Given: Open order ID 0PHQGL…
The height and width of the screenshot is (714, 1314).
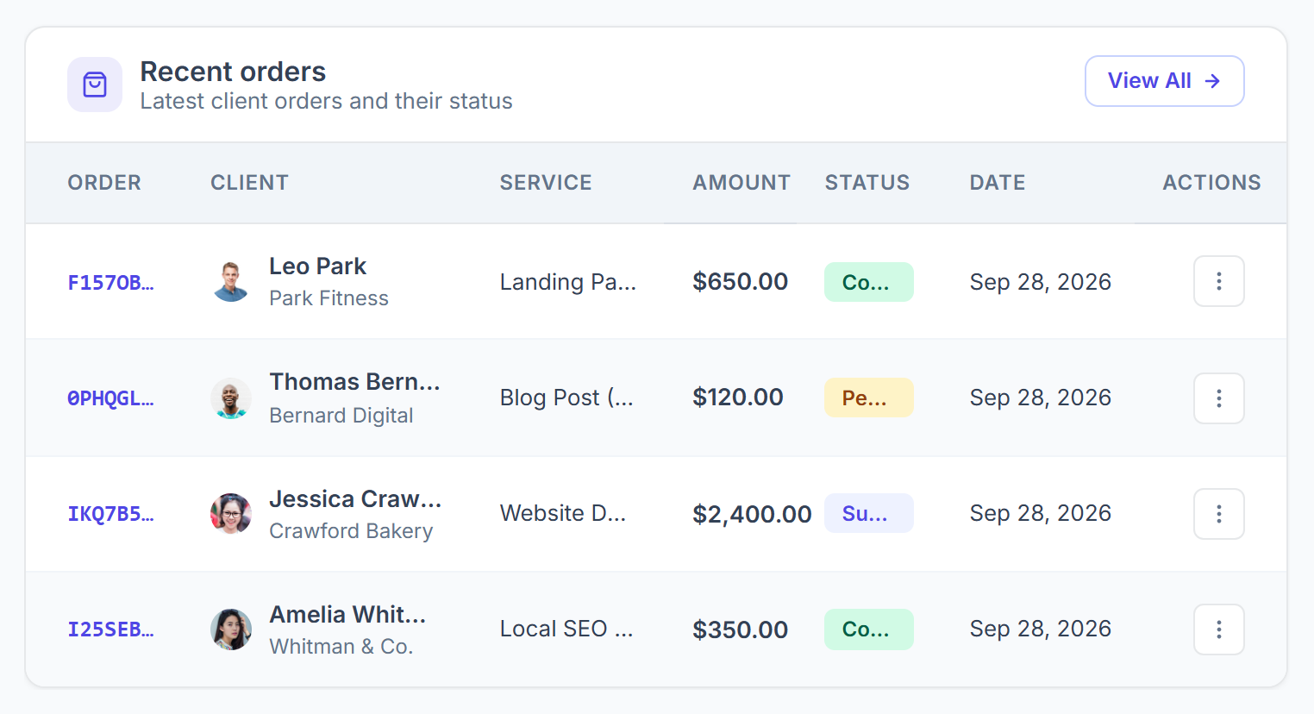Looking at the screenshot, I should pos(110,398).
